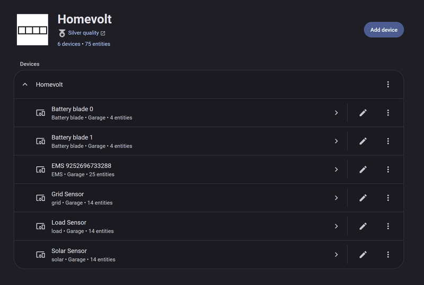
Task: Open the Load Sensor overflow menu
Action: [388, 226]
